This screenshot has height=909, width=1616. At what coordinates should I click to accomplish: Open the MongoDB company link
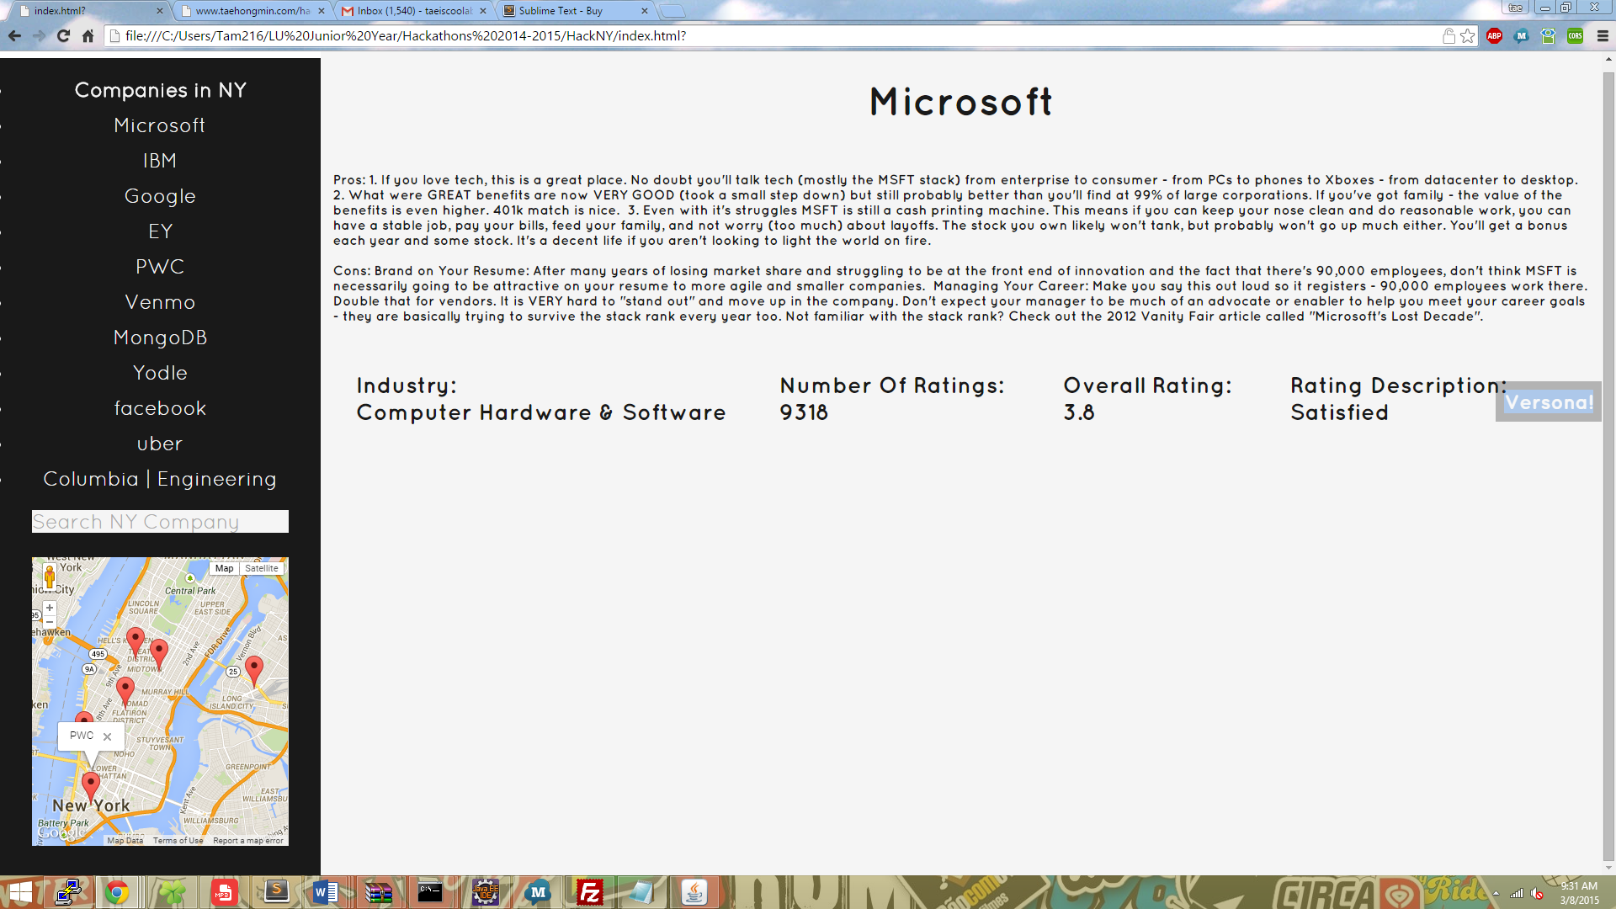160,338
